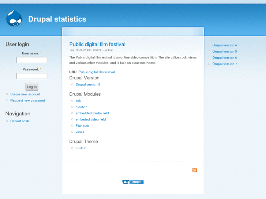Open the orange RSS feed icon
The height and width of the screenshot is (199, 266).
tap(194, 170)
